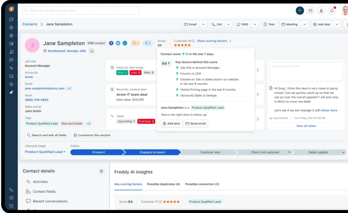Click the Facebook icon beside Jane Sampleton

click(111, 43)
